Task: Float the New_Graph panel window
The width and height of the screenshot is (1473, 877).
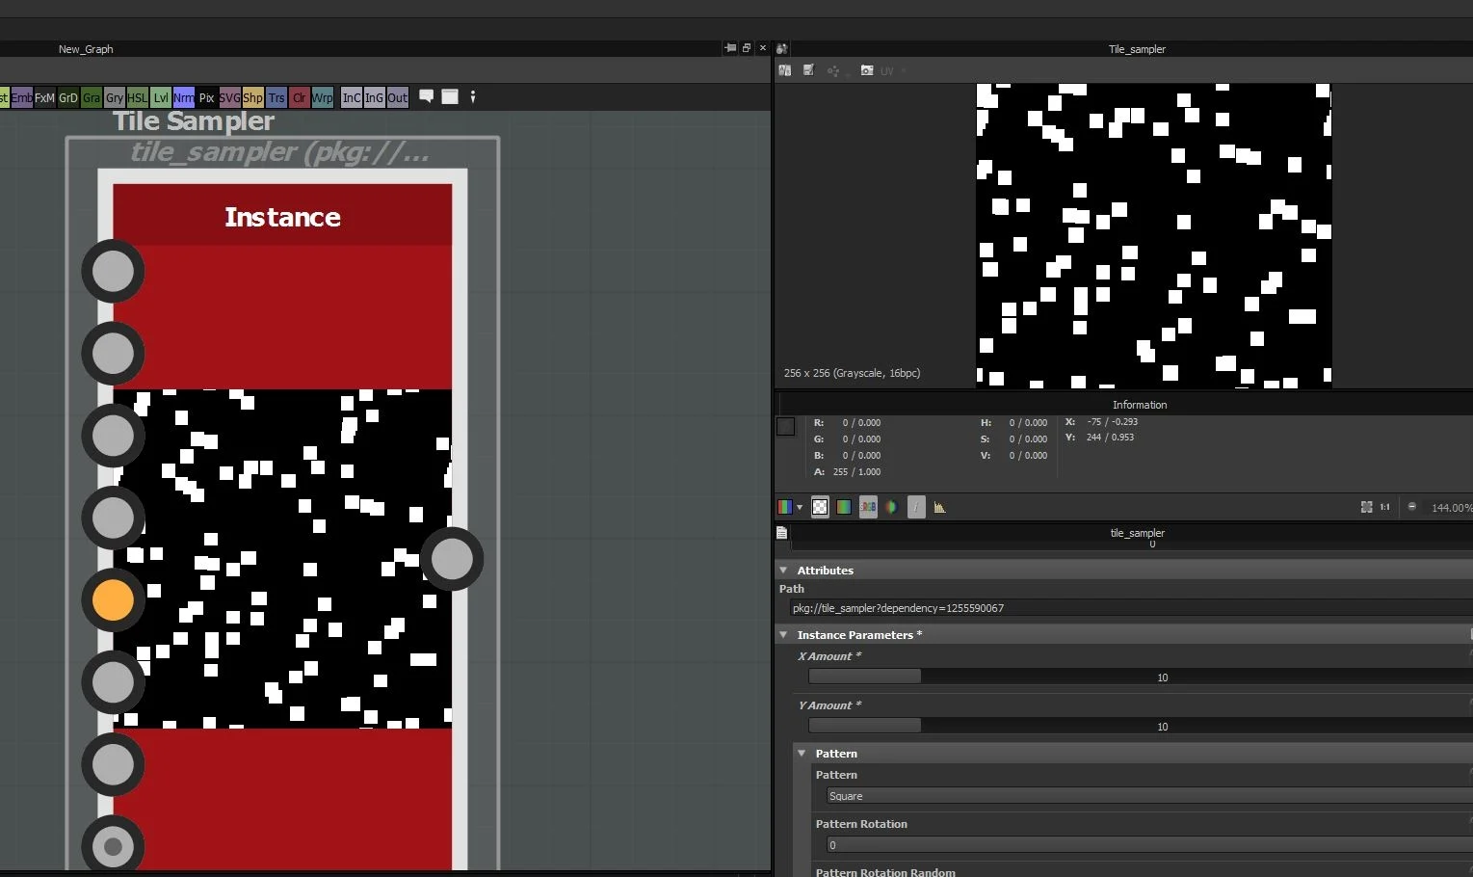Action: [747, 48]
